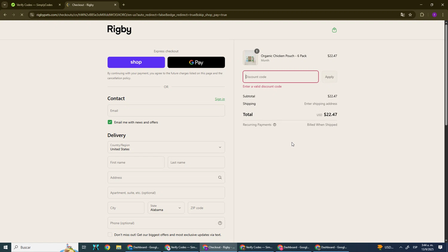Open the State dropdown showing Alabama
Image resolution: width=448 pixels, height=252 pixels.
pyautogui.click(x=166, y=208)
